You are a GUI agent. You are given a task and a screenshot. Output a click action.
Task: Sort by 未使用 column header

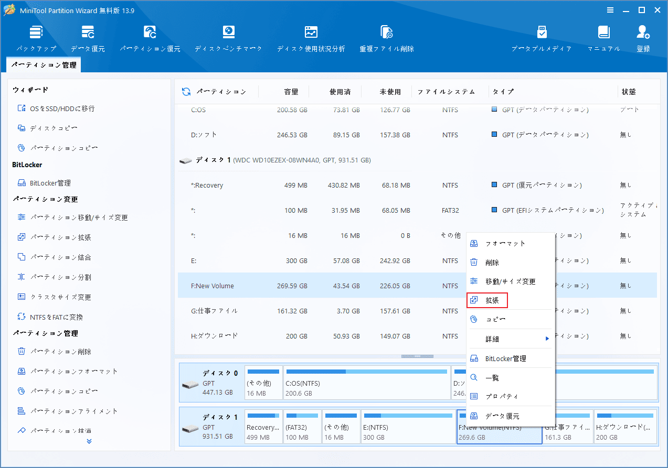tap(390, 92)
